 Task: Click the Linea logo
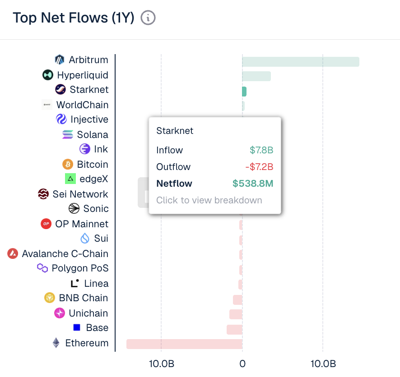[75, 283]
